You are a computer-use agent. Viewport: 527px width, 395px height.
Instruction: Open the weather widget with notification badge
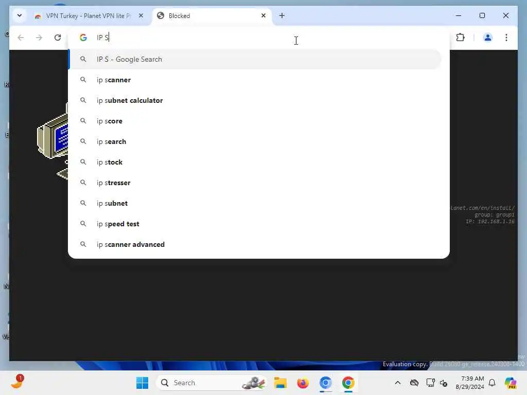[17, 382]
